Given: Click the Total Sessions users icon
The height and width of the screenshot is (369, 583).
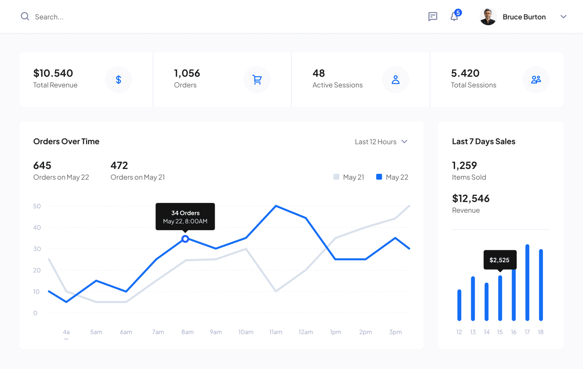Looking at the screenshot, I should 536,79.
